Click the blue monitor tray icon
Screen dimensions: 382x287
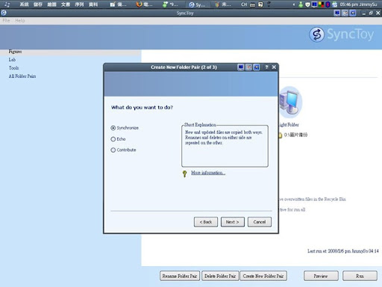(x=314, y=4)
